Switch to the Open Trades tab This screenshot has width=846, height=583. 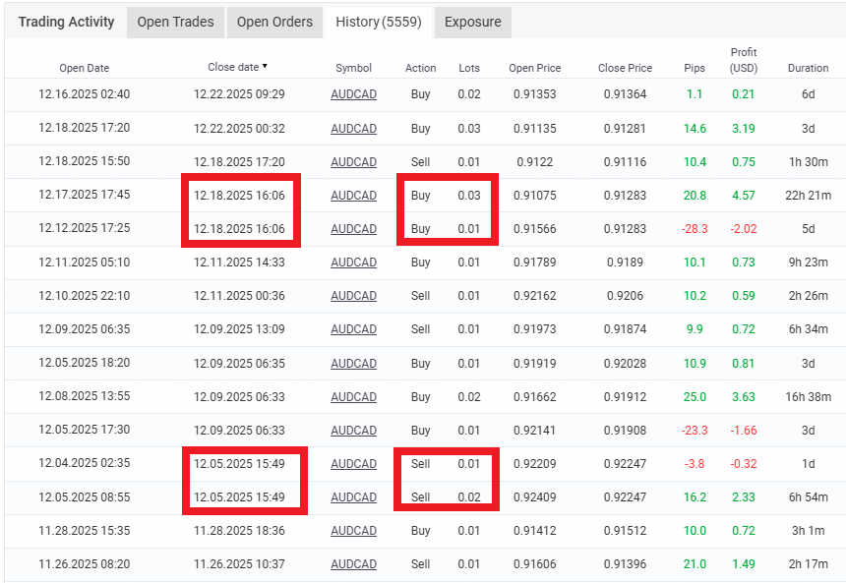point(175,21)
